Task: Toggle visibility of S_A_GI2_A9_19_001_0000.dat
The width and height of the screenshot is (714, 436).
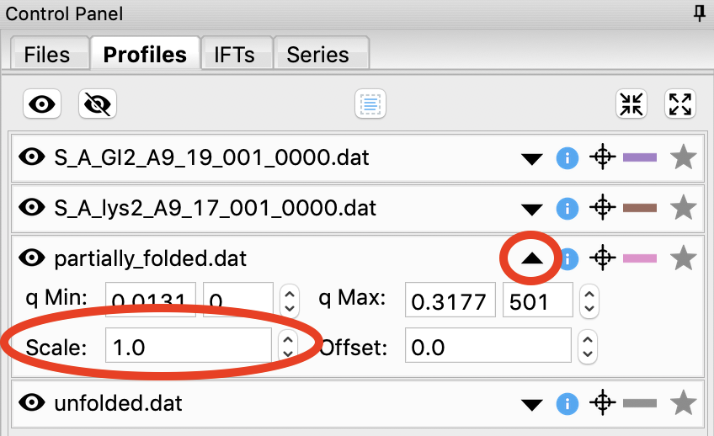Action: click(32, 157)
